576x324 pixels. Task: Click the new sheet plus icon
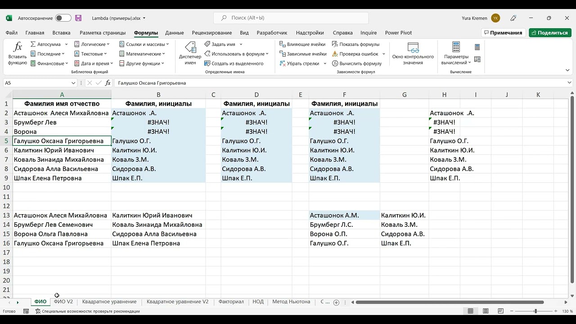(x=336, y=302)
